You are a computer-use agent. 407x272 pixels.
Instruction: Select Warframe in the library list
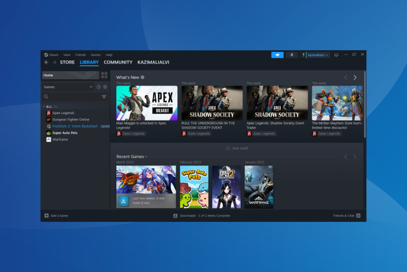[60, 139]
